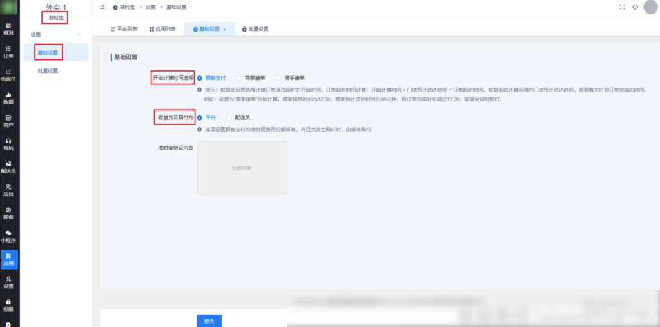Open the 权限 permissions sidebar icon
The width and height of the screenshot is (660, 327).
[8, 306]
